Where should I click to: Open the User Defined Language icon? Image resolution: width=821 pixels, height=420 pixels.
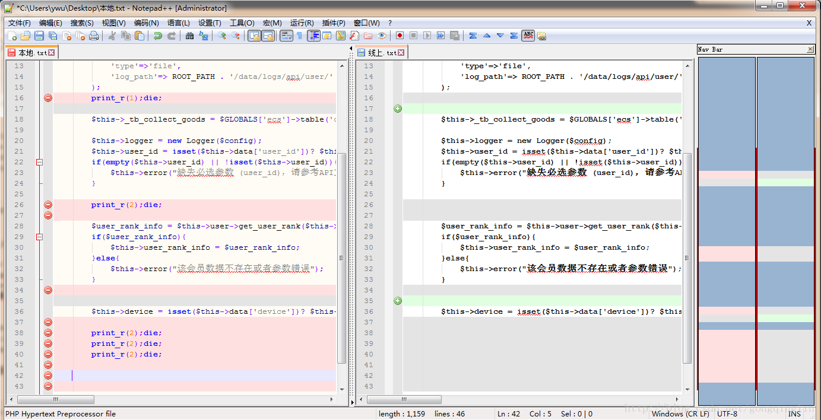click(327, 36)
